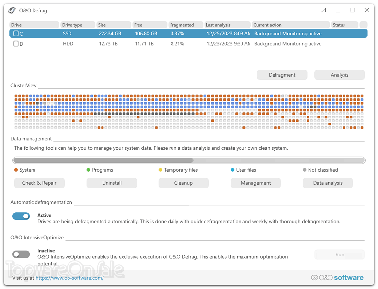This screenshot has height=289, width=378.
Task: Click the data management usage bar
Action: click(189, 160)
